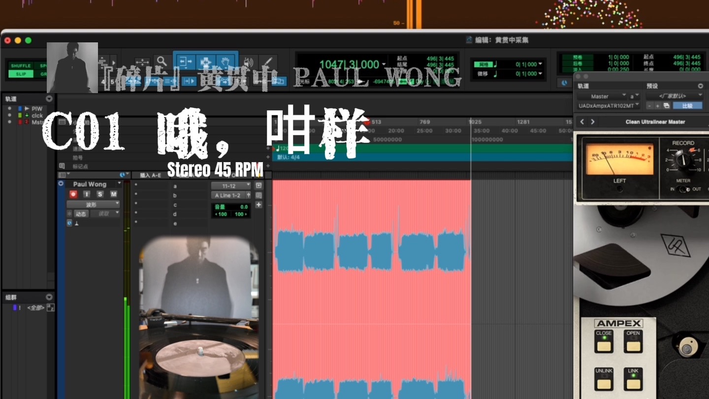The image size is (709, 399).
Task: Click the clck track type icon in track list
Action: pos(27,116)
